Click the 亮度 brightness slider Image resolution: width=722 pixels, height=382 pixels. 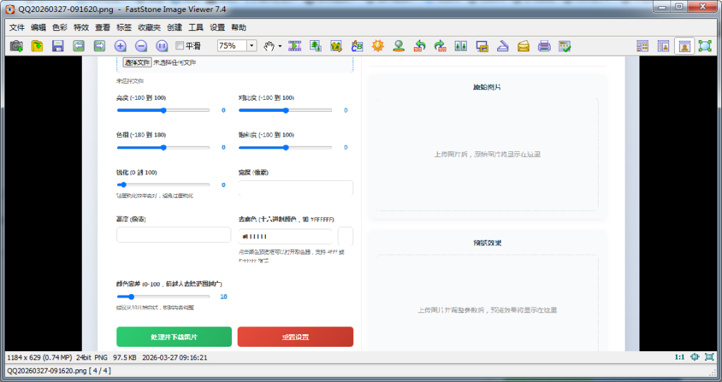pyautogui.click(x=164, y=110)
